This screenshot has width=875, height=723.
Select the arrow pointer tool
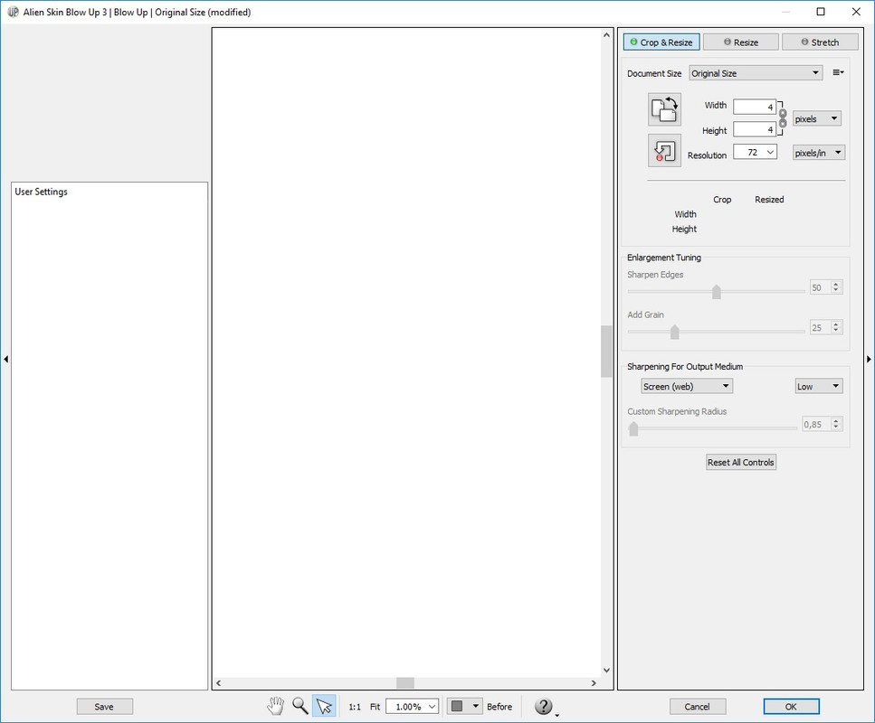(x=324, y=706)
